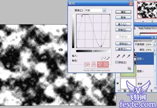Open the 通道 RGB channel dropdown

(x=104, y=10)
